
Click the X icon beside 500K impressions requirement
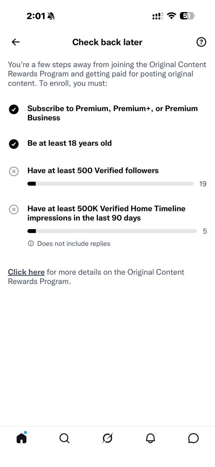click(14, 210)
